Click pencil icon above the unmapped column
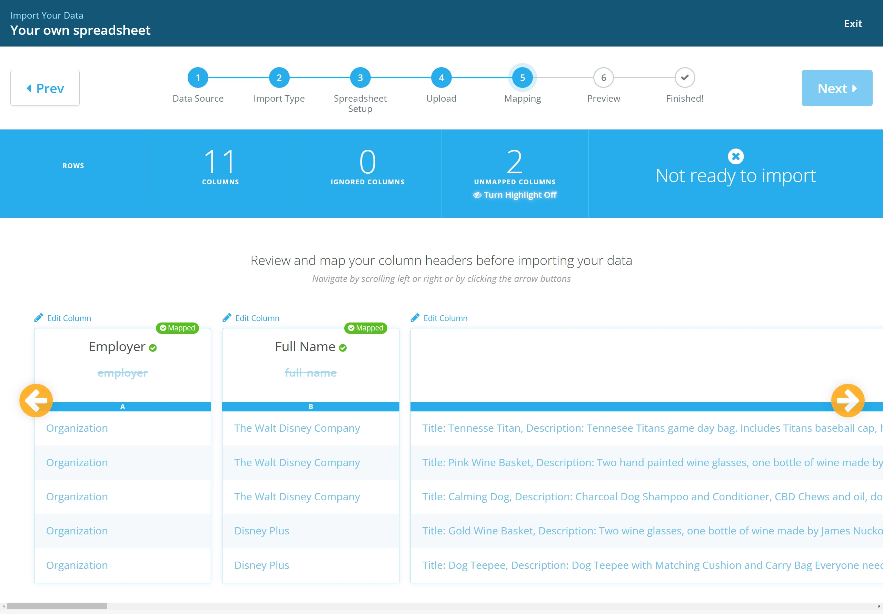This screenshot has width=883, height=614. [415, 318]
